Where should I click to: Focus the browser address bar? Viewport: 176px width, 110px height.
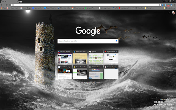pyautogui.click(x=86, y=5)
